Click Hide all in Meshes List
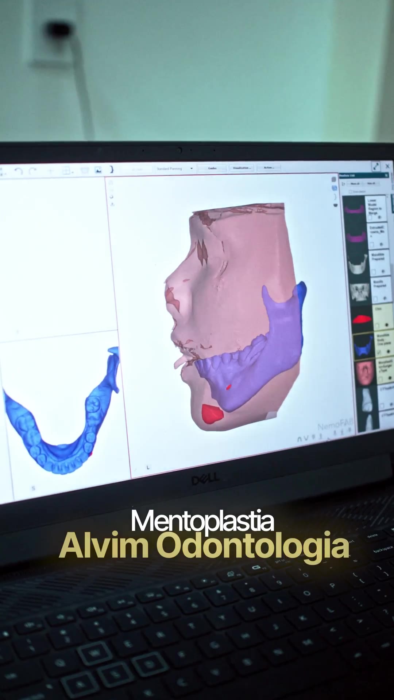This screenshot has height=700, width=394. 371,183
